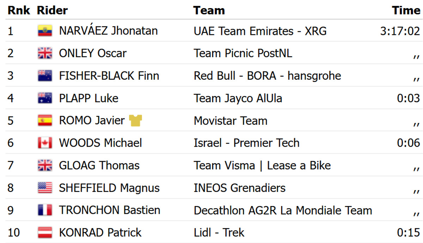Click the Time column header
Screen dimensions: 423x243
pyautogui.click(x=406, y=10)
